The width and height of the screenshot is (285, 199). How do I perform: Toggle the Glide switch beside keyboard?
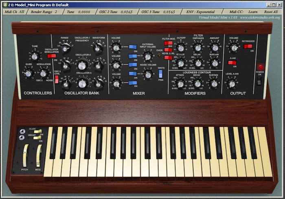[38, 131]
